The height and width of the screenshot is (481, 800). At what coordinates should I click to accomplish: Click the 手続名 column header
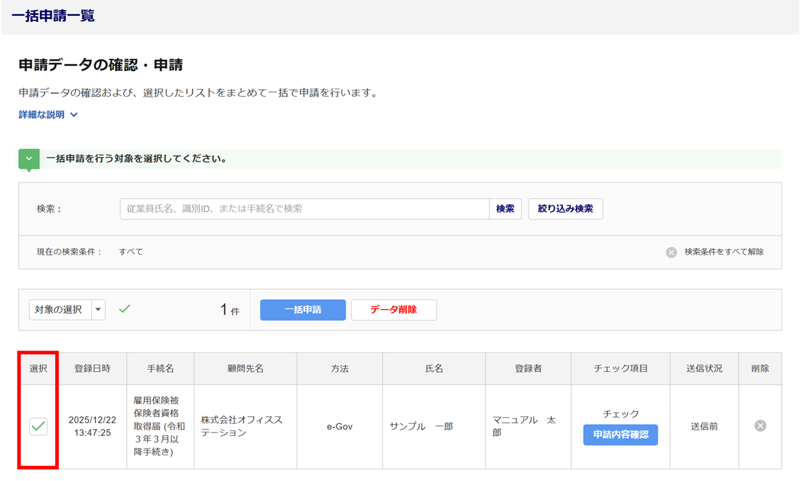tap(160, 369)
